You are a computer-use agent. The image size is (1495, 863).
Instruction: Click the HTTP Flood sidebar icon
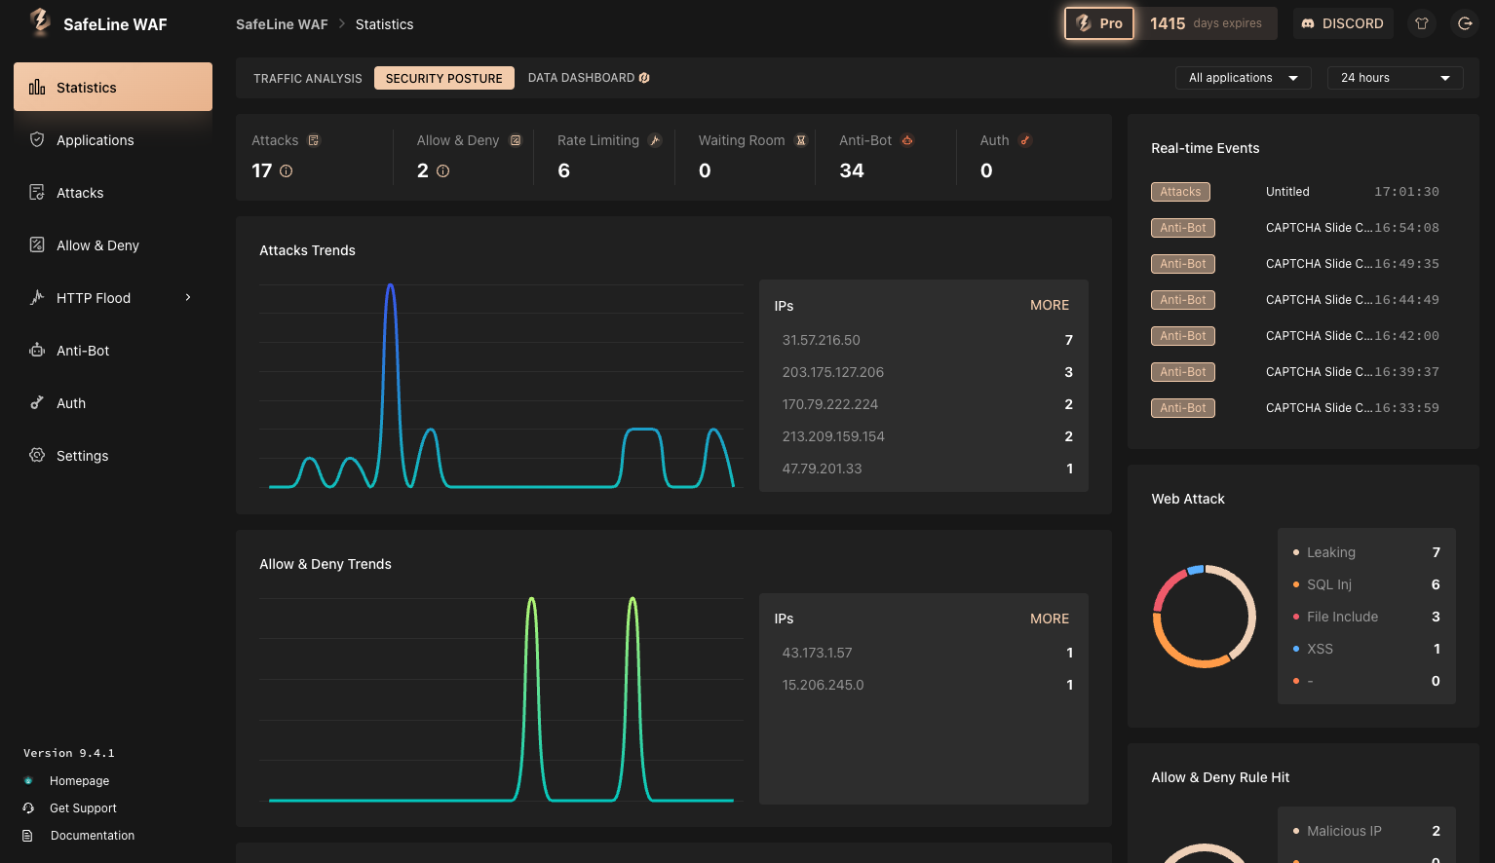pos(37,297)
